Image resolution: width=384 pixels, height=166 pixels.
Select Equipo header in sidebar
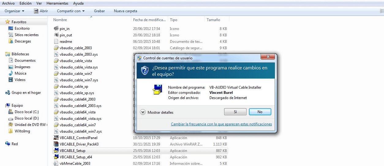[x=17, y=105]
